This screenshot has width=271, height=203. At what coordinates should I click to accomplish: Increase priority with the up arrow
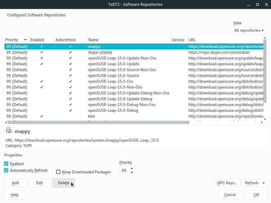coord(132,168)
